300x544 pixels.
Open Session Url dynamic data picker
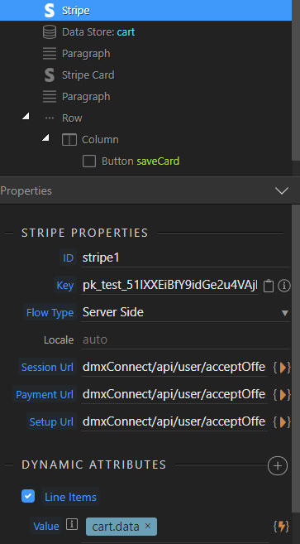point(282,368)
